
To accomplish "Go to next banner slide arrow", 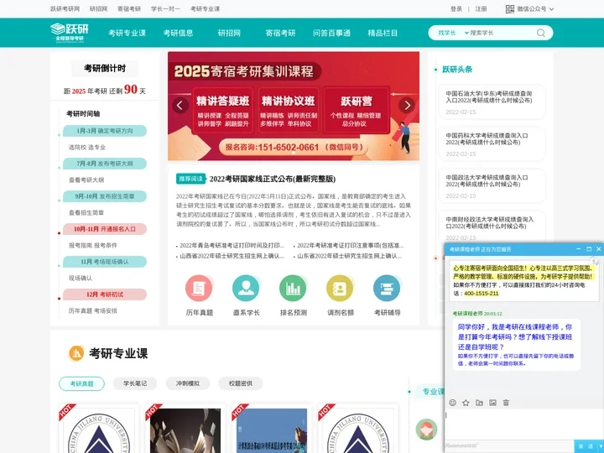I will tap(407, 105).
